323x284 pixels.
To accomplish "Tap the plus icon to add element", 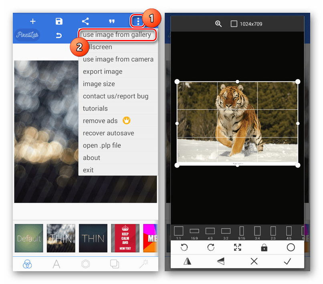I will (x=33, y=21).
